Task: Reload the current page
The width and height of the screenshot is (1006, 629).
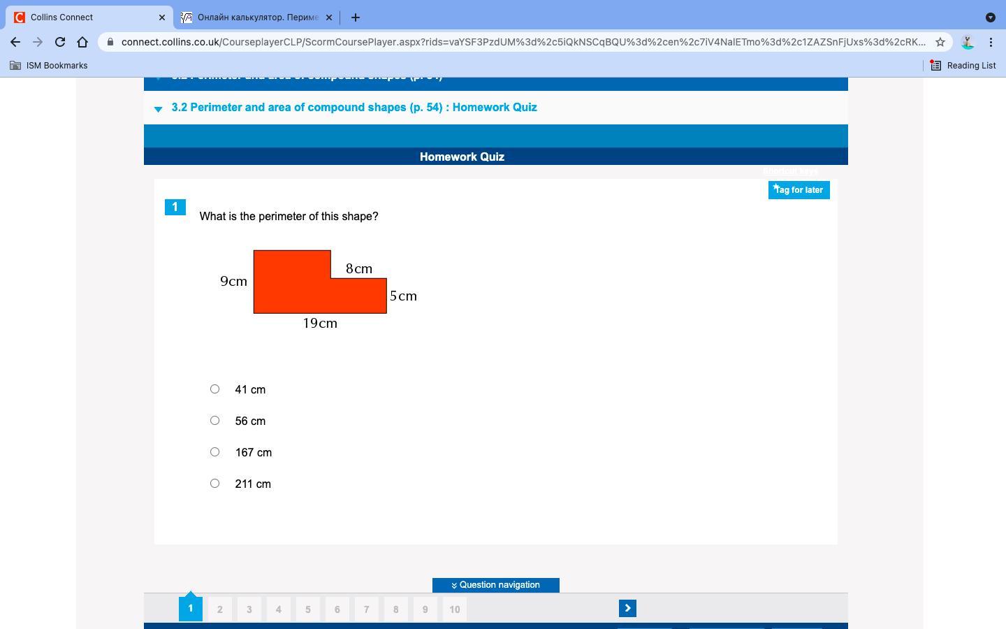Action: coord(60,42)
